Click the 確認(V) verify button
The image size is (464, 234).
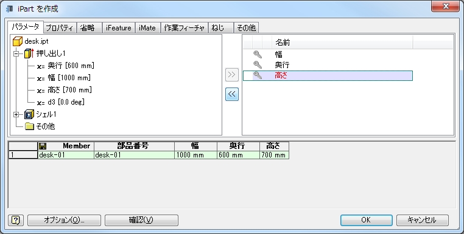(141, 220)
